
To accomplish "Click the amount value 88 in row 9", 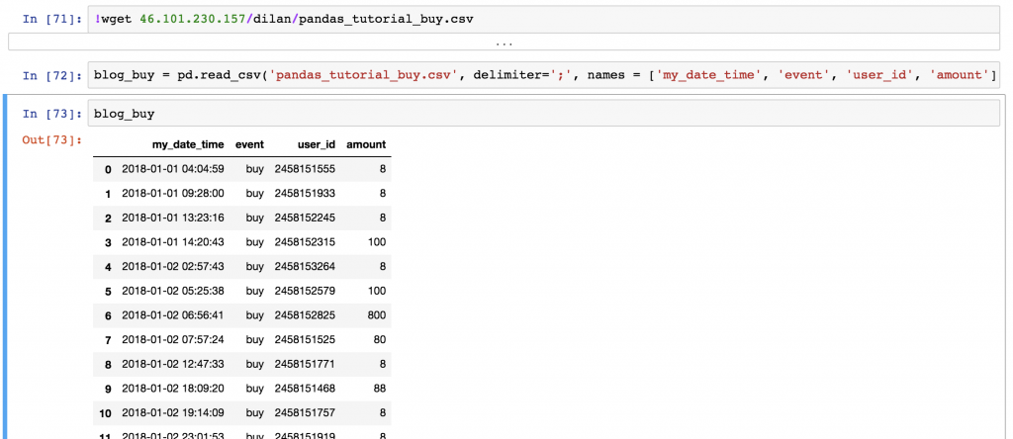I will coord(378,387).
